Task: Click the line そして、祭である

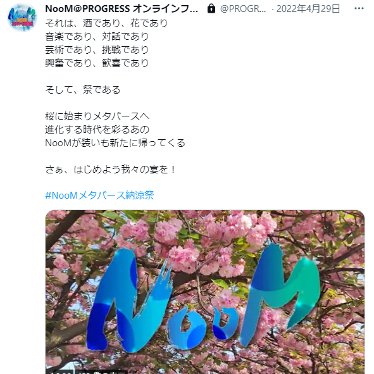Action: 83,90
